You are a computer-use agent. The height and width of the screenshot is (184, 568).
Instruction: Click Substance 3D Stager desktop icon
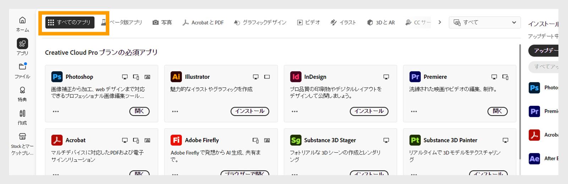pyautogui.click(x=386, y=140)
